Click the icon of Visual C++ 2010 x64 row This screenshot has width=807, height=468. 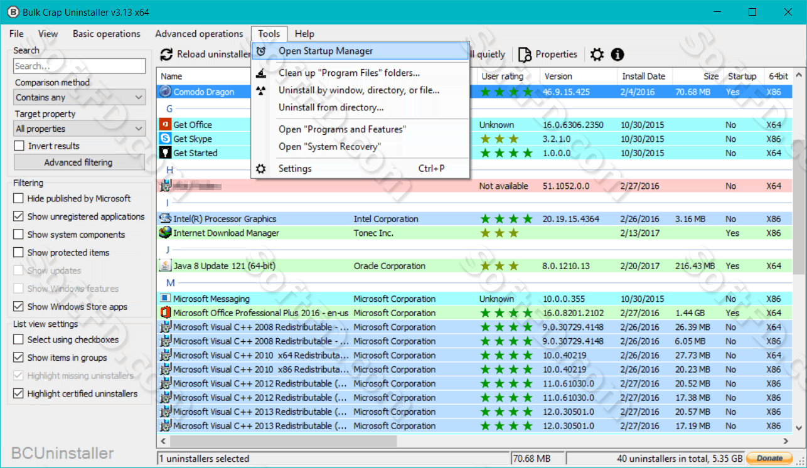[x=165, y=355]
